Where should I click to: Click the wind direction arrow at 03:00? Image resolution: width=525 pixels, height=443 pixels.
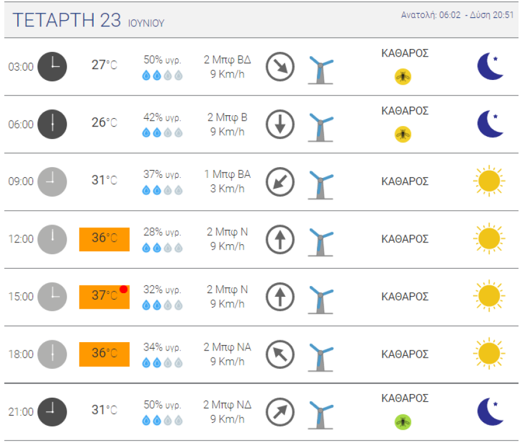tap(280, 66)
